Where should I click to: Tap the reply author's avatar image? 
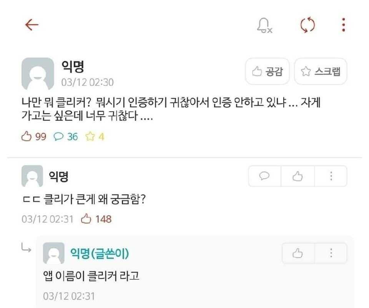tap(54, 253)
